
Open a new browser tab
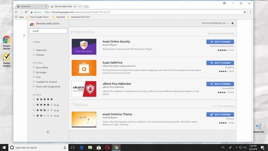(86, 7)
